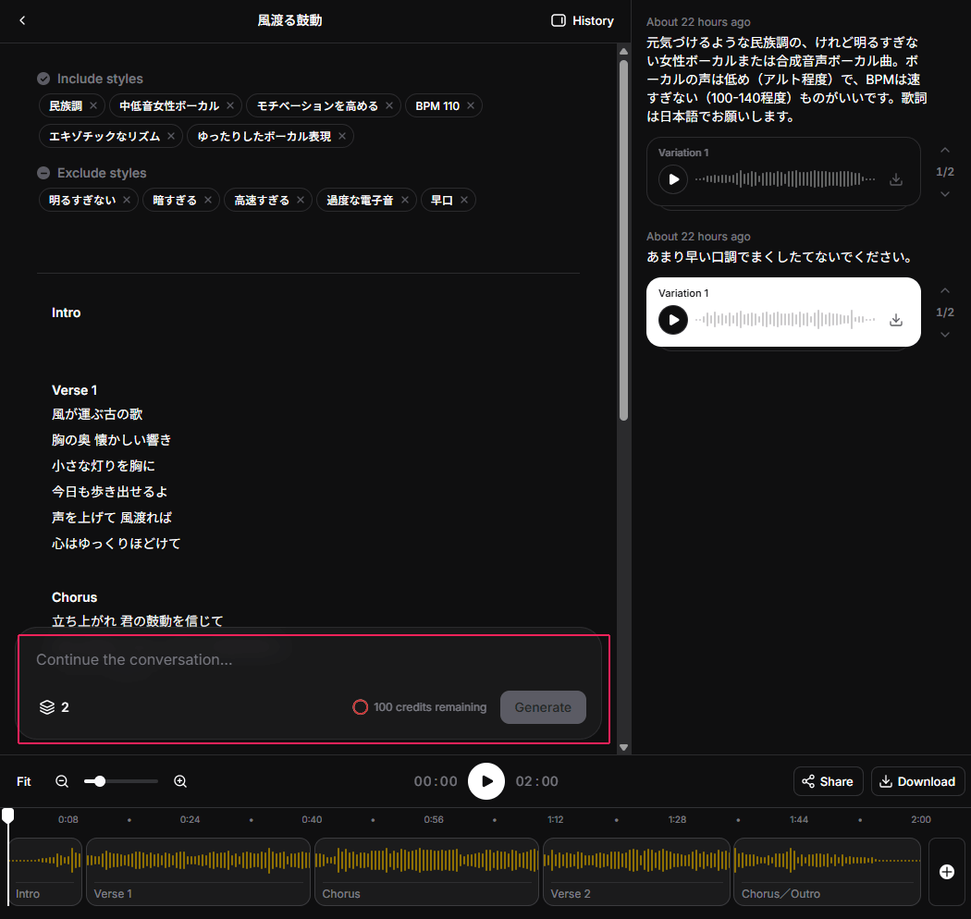This screenshot has height=919, width=971.
Task: Click the 0:56 timeline ruler mark
Action: pos(434,819)
